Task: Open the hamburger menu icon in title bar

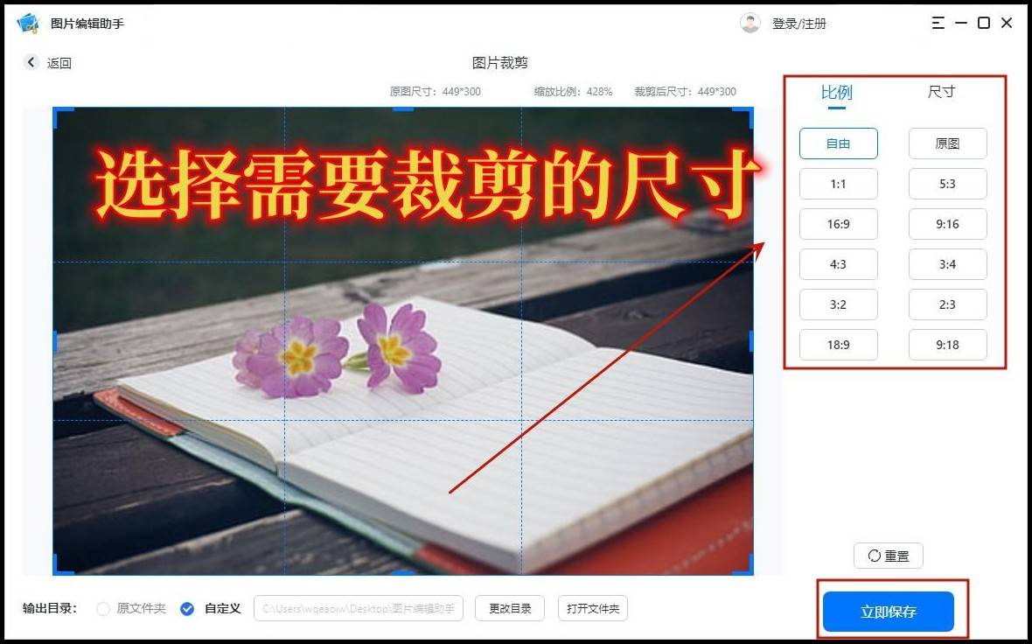Action: (x=938, y=23)
